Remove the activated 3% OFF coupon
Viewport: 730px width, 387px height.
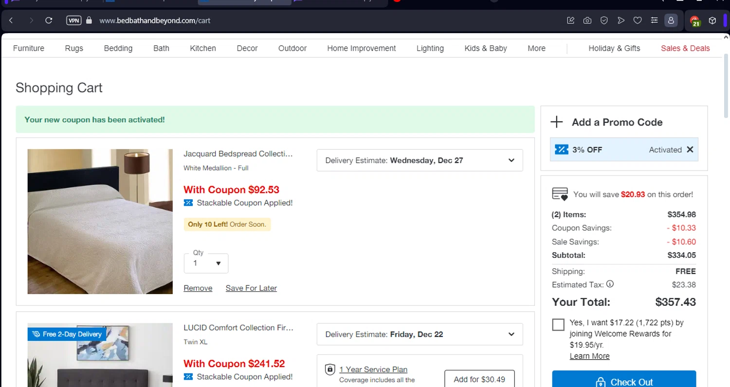pyautogui.click(x=690, y=150)
